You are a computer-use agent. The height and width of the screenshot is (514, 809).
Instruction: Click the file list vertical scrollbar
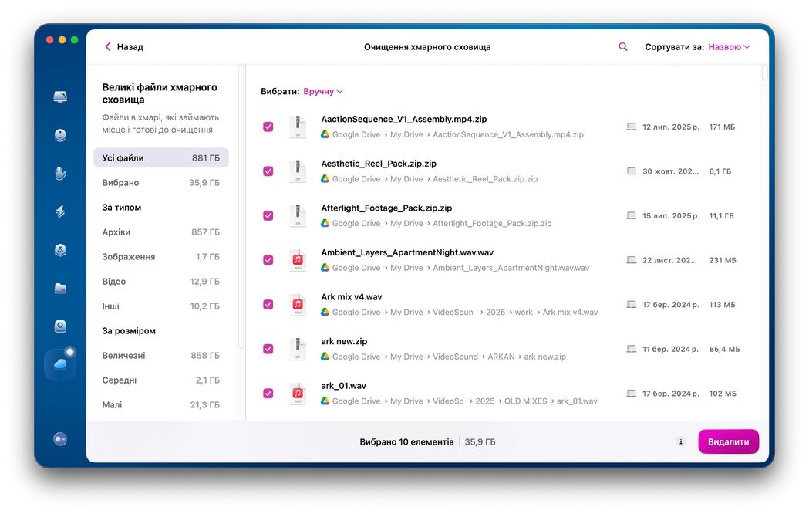764,74
